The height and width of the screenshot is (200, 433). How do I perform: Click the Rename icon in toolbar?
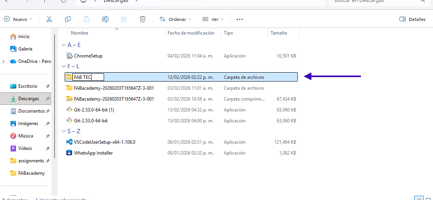coord(105,19)
